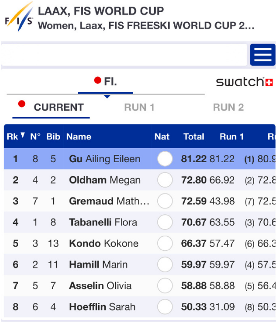
Task: Click Tabanelli Flora's nation flag icon
Action: (165, 223)
